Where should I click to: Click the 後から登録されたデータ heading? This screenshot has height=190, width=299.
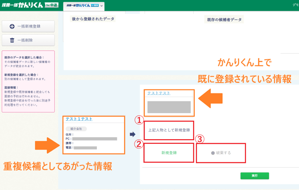point(93,19)
